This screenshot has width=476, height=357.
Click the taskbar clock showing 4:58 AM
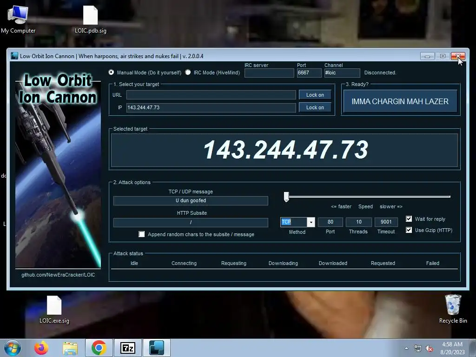(x=452, y=348)
